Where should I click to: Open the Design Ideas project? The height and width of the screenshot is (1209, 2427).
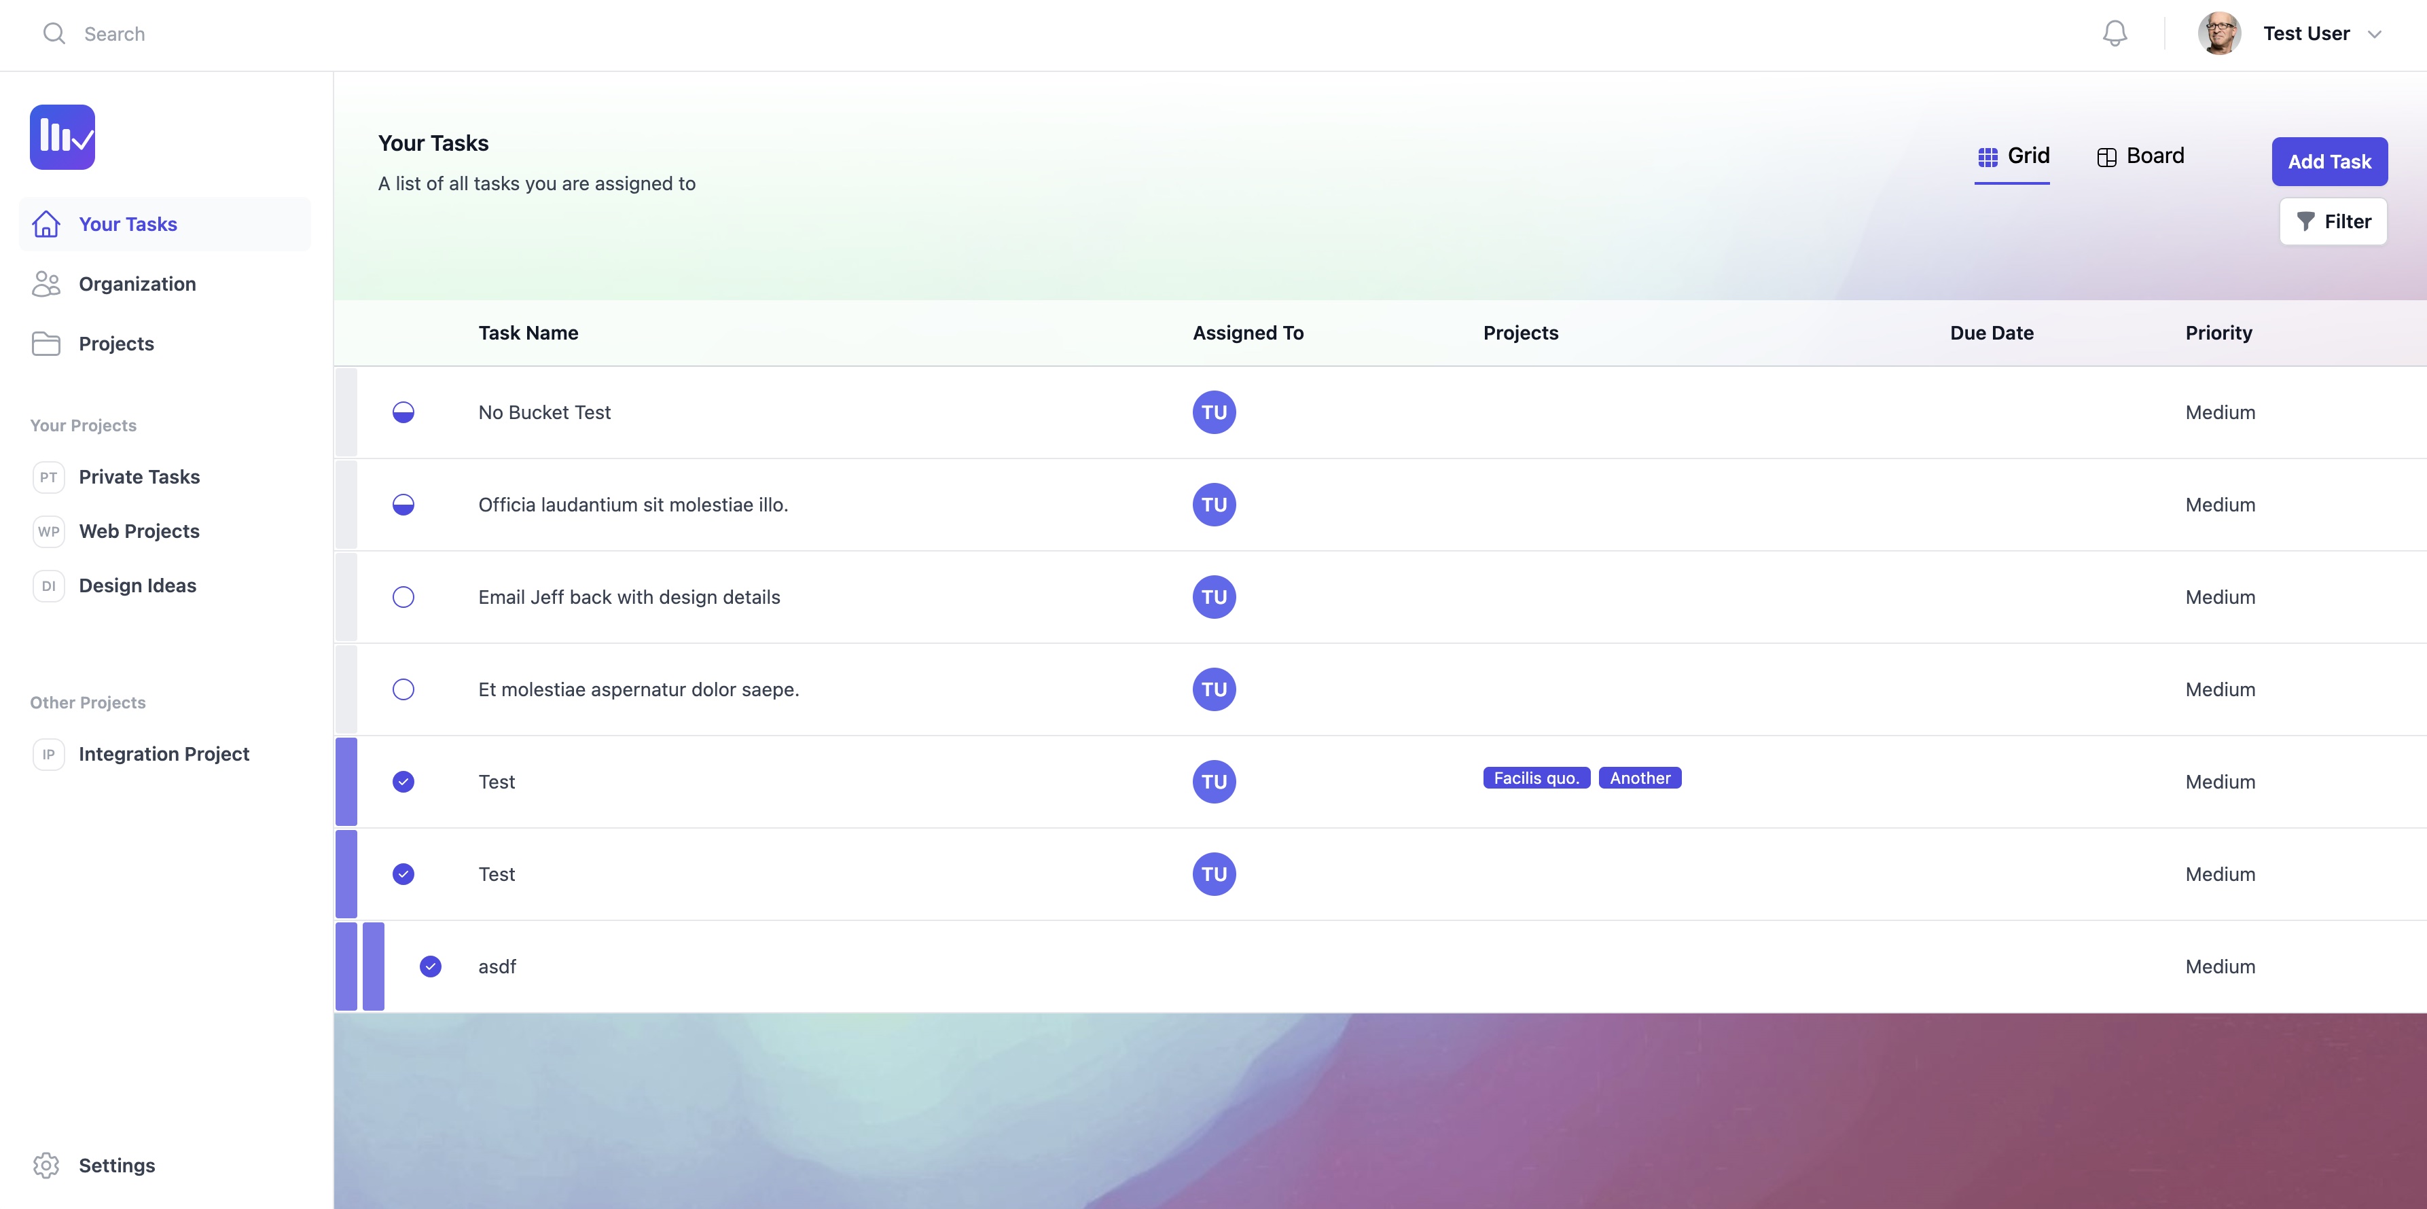[x=138, y=586]
